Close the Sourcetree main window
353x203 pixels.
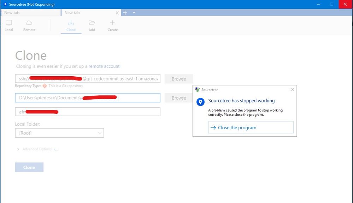click(x=345, y=4)
